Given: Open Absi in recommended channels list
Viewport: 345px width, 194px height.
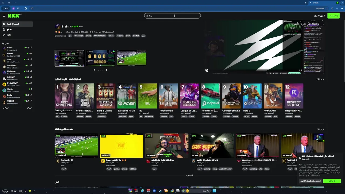Looking at the screenshot, I should tap(17, 60).
